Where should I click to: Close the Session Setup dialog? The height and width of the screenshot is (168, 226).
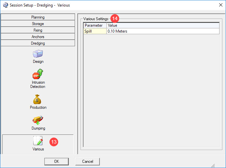click(x=221, y=5)
